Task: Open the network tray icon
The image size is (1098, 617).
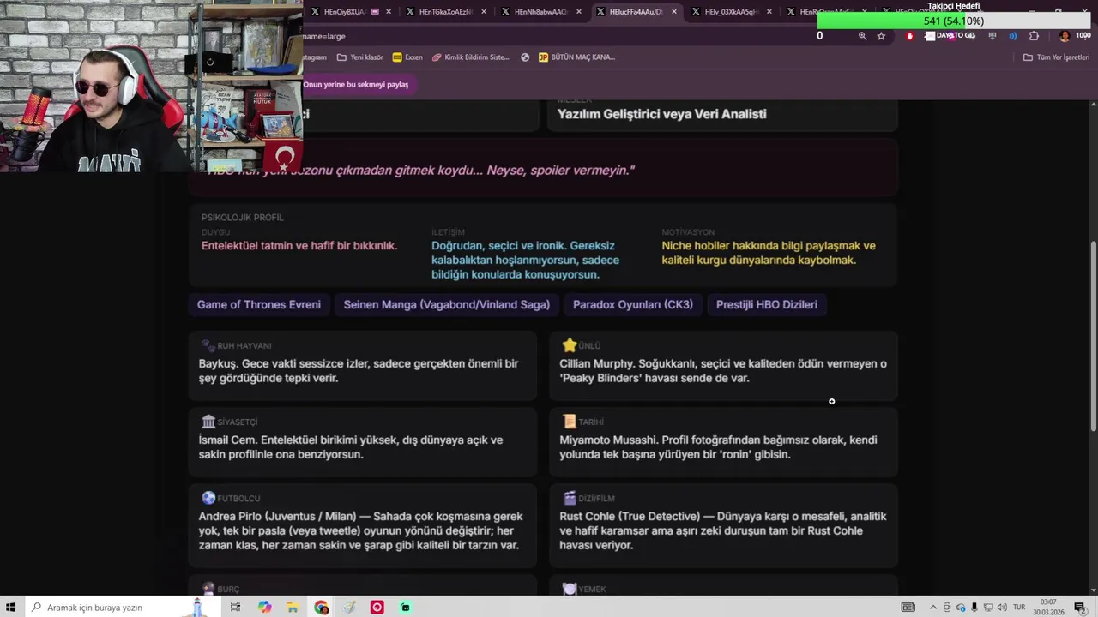Action: coord(988,608)
